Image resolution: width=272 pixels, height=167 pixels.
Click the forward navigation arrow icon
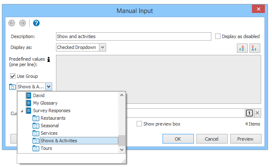[23, 23]
